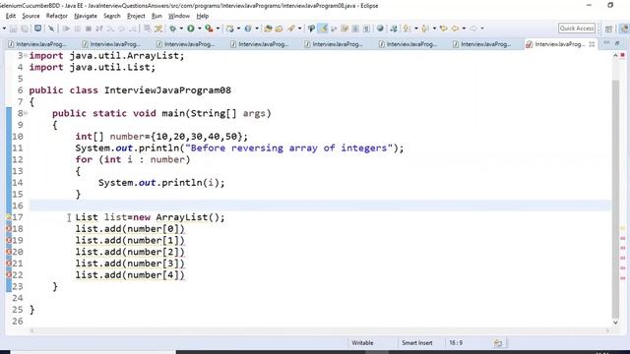Toggle Mark Occurrences highlighter icon
Screen dimensions: 630x354
tap(324, 29)
